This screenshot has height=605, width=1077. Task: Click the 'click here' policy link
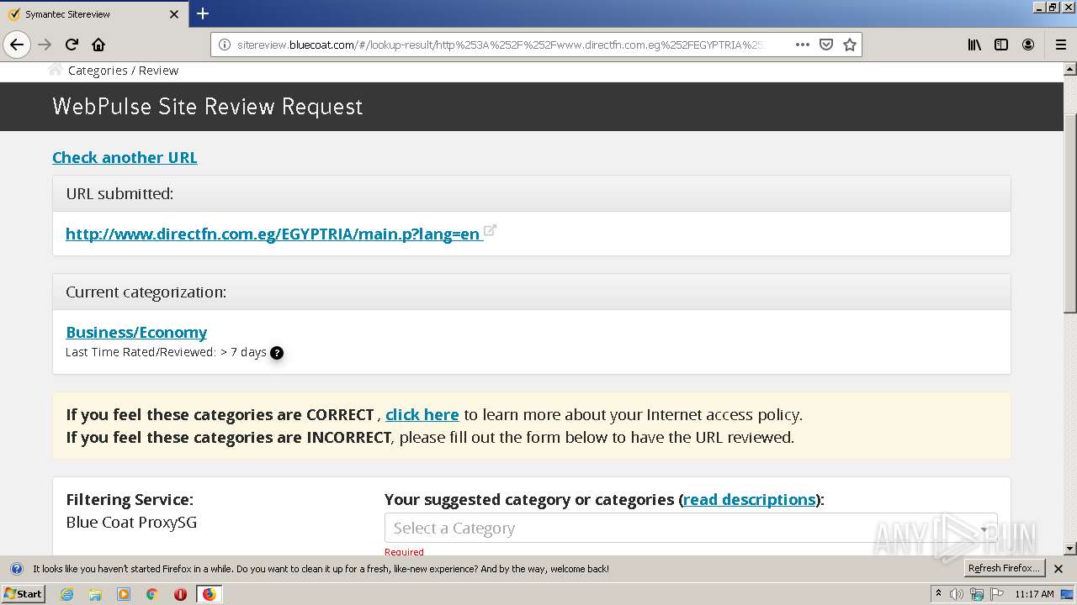422,414
